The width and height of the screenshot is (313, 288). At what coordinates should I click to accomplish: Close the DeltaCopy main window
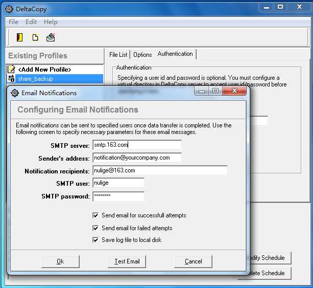[299, 7]
